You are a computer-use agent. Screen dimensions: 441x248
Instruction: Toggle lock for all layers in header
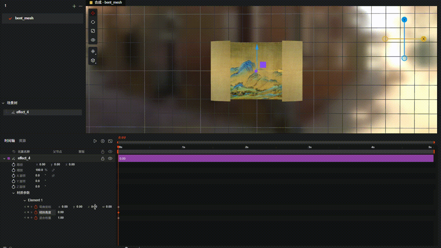click(103, 152)
